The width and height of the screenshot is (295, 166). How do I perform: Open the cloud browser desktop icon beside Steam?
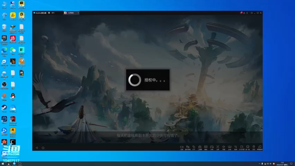13,108
